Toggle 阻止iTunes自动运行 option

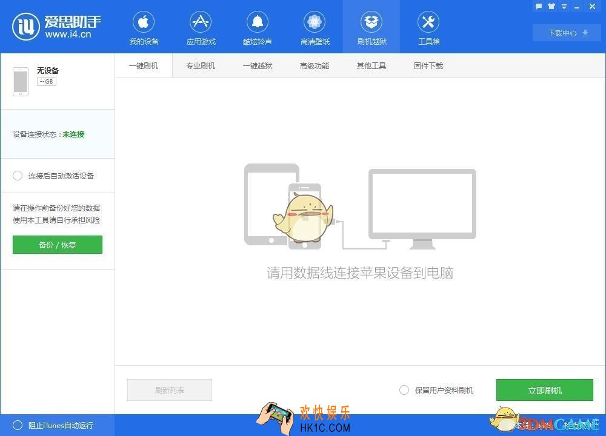coord(18,425)
